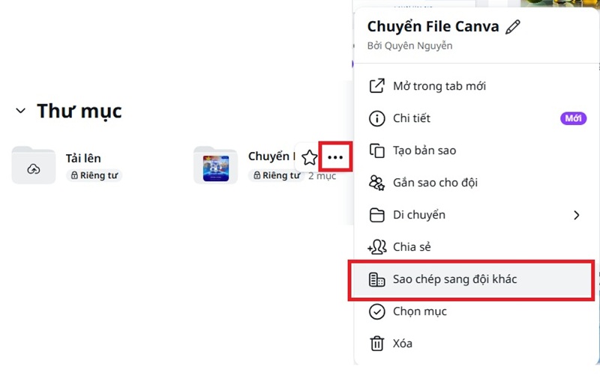The height and width of the screenshot is (381, 600).
Task: Click the open in new tab icon
Action: pyautogui.click(x=377, y=86)
